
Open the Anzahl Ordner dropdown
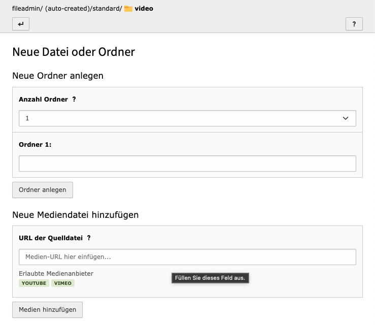pyautogui.click(x=187, y=118)
